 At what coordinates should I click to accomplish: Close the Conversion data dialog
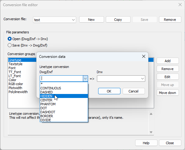click(x=143, y=57)
